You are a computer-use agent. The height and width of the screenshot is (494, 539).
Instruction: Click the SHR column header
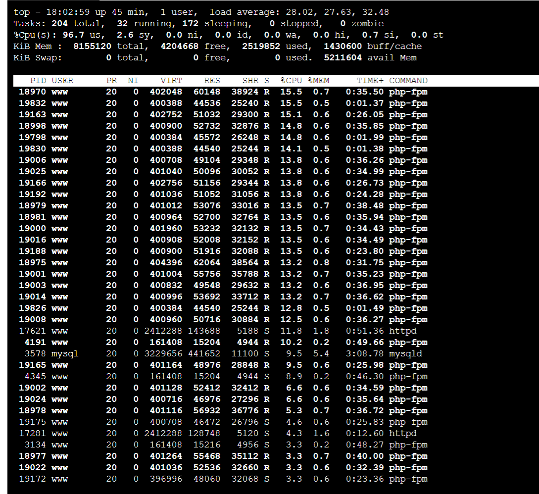click(x=250, y=81)
